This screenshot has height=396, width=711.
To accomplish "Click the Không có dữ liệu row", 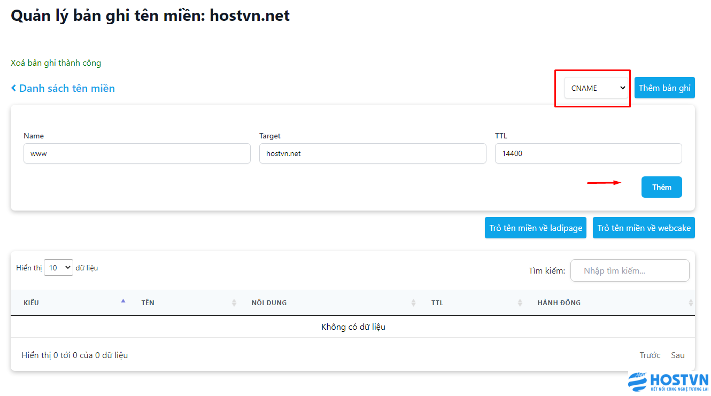I will [x=353, y=327].
